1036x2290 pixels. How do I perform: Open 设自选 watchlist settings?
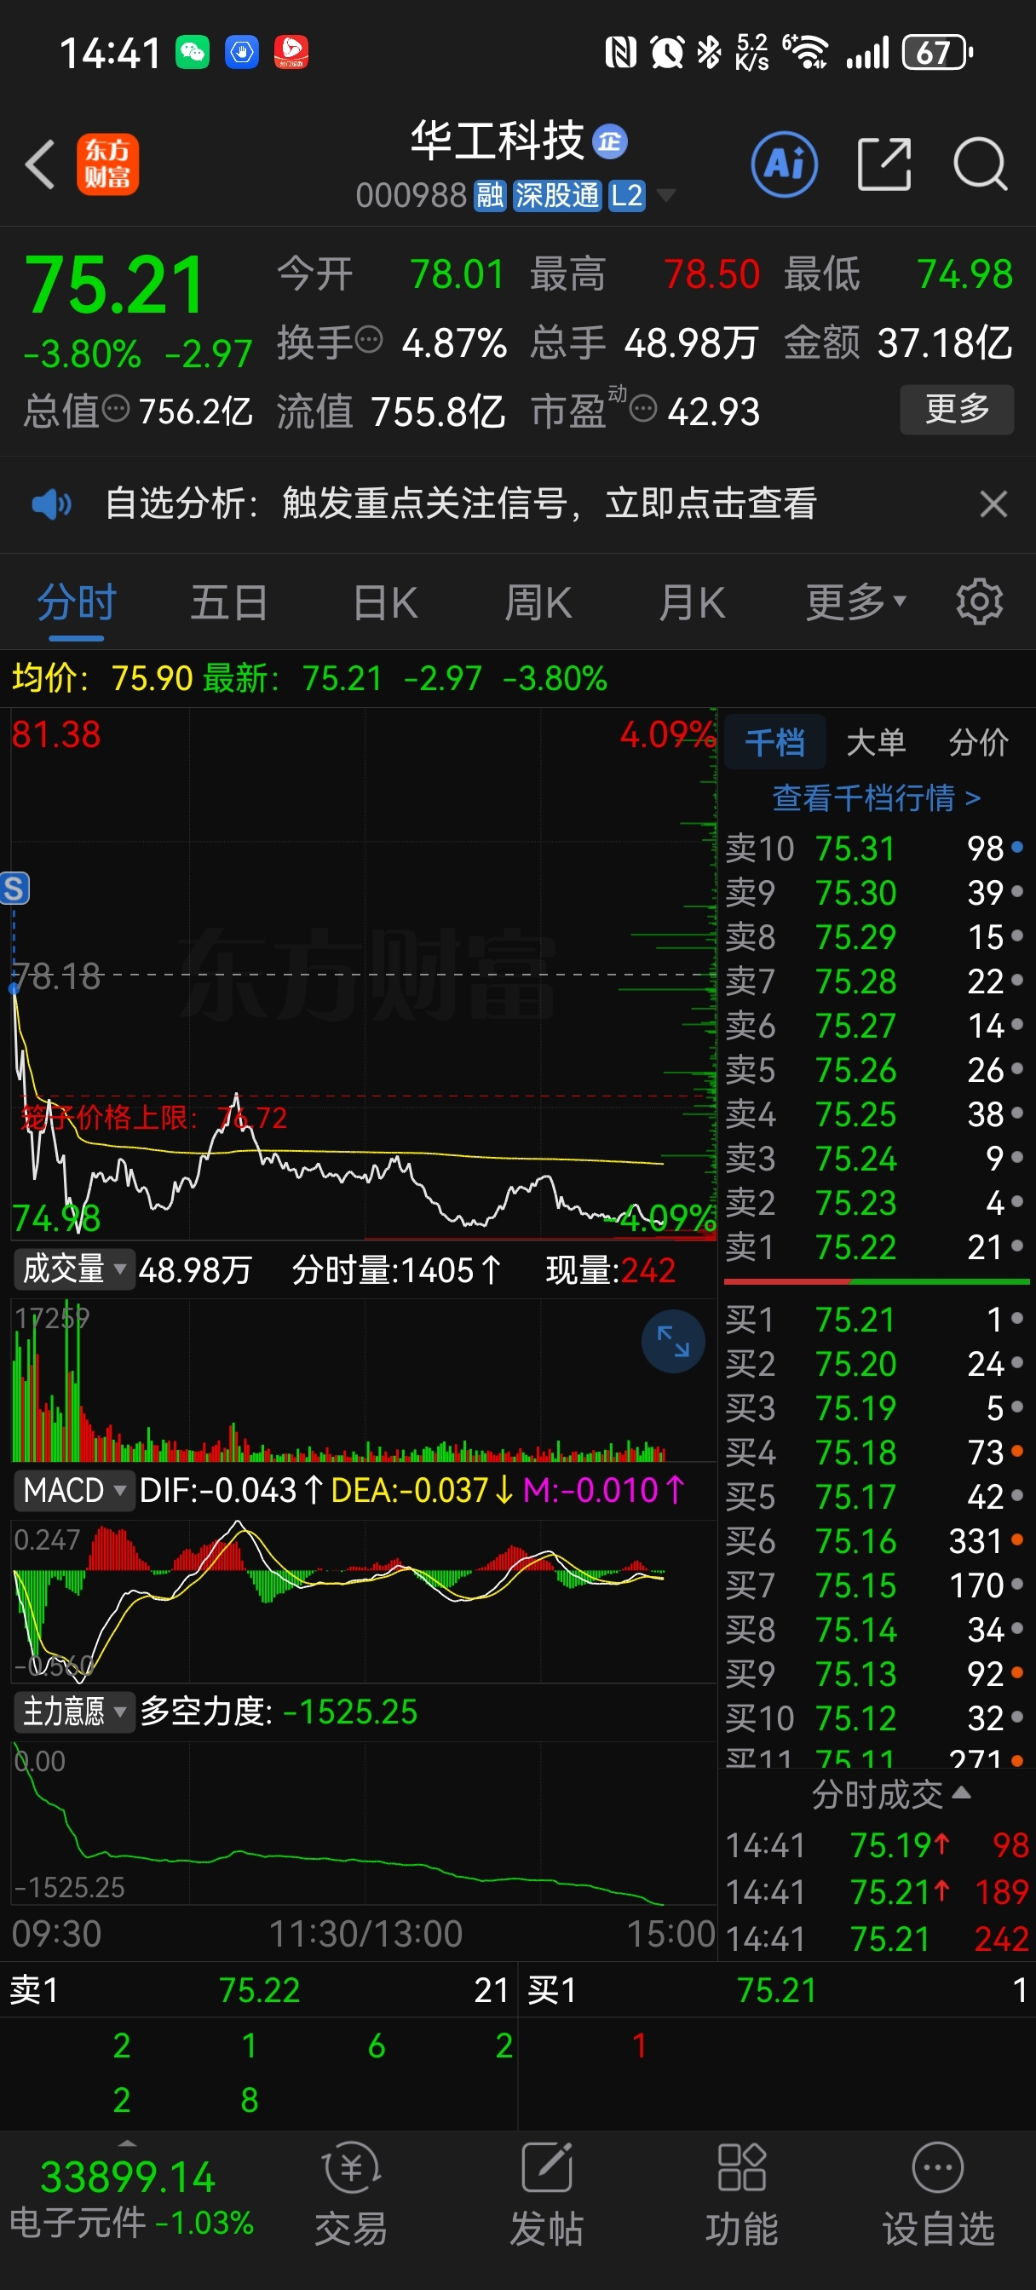coord(937,2195)
